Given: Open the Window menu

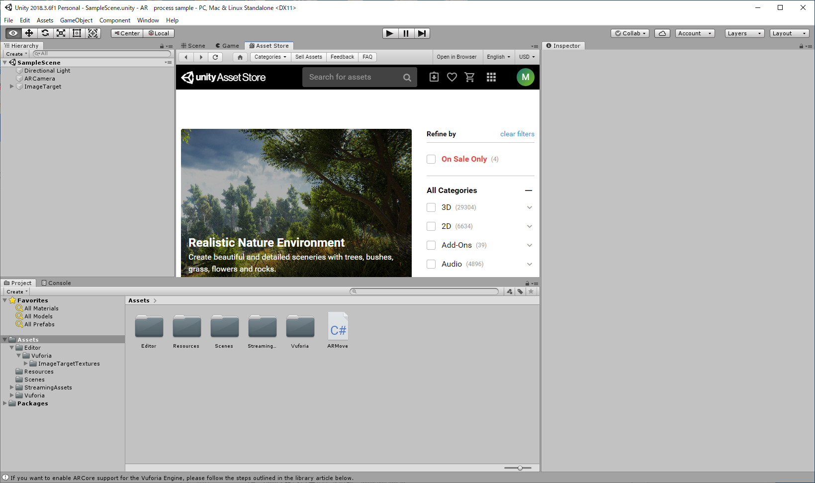Looking at the screenshot, I should click(148, 20).
